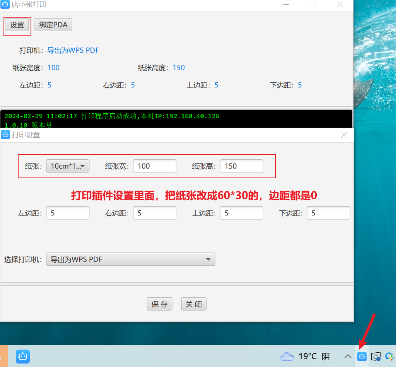Click the 纸张宽度 value 100
The height and width of the screenshot is (367, 396).
tap(53, 68)
